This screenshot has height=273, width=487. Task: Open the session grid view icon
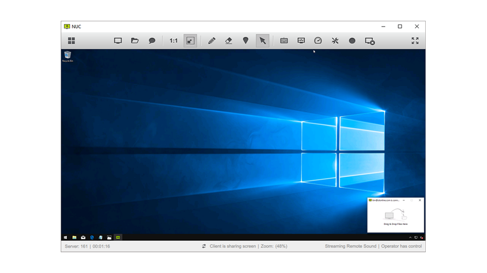pos(71,41)
